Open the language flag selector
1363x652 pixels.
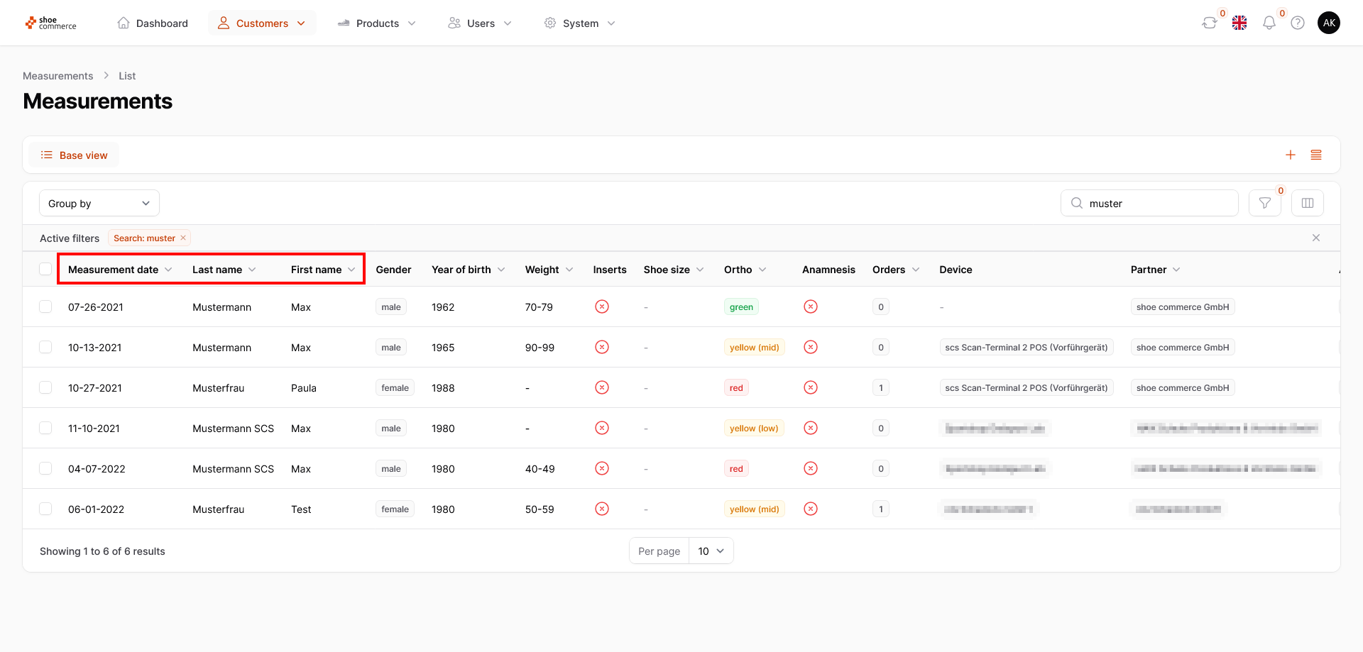click(1239, 23)
